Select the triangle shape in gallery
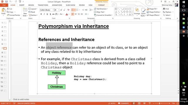188x105 pixels. [116, 12]
